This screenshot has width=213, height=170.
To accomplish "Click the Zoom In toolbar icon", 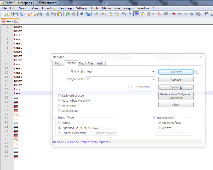I will pos(96,14).
